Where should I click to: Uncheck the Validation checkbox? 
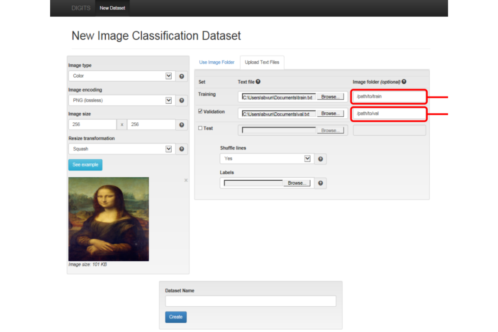click(x=200, y=111)
